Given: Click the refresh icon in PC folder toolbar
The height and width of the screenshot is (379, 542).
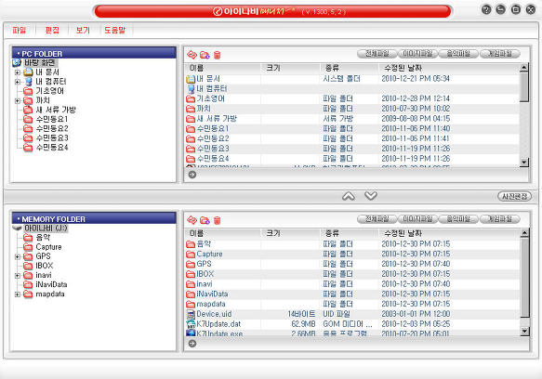Looking at the screenshot, I should (x=192, y=55).
